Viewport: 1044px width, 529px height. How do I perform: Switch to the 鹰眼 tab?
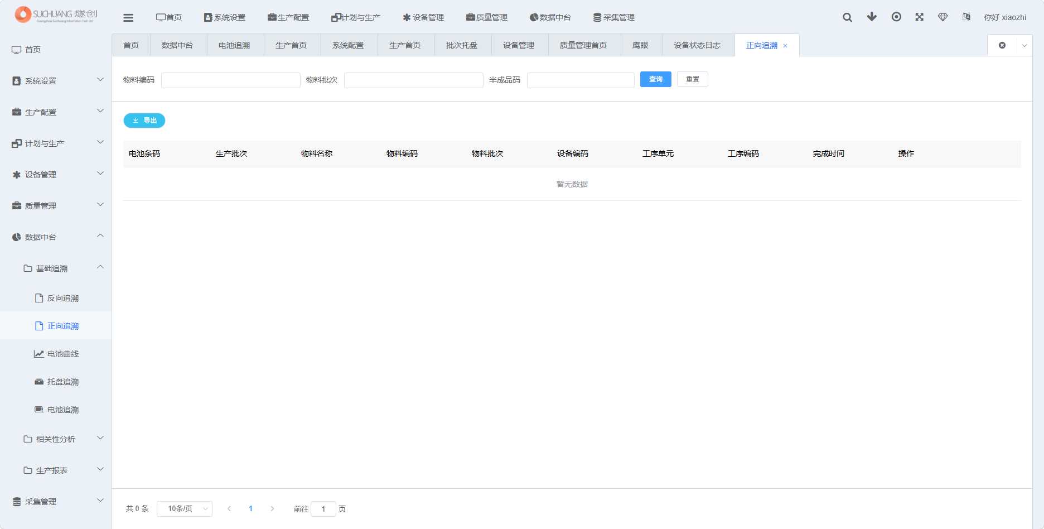point(641,45)
